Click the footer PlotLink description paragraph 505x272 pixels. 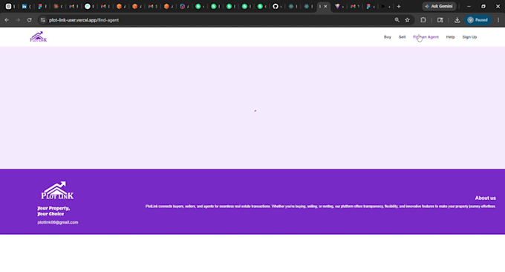pos(321,207)
